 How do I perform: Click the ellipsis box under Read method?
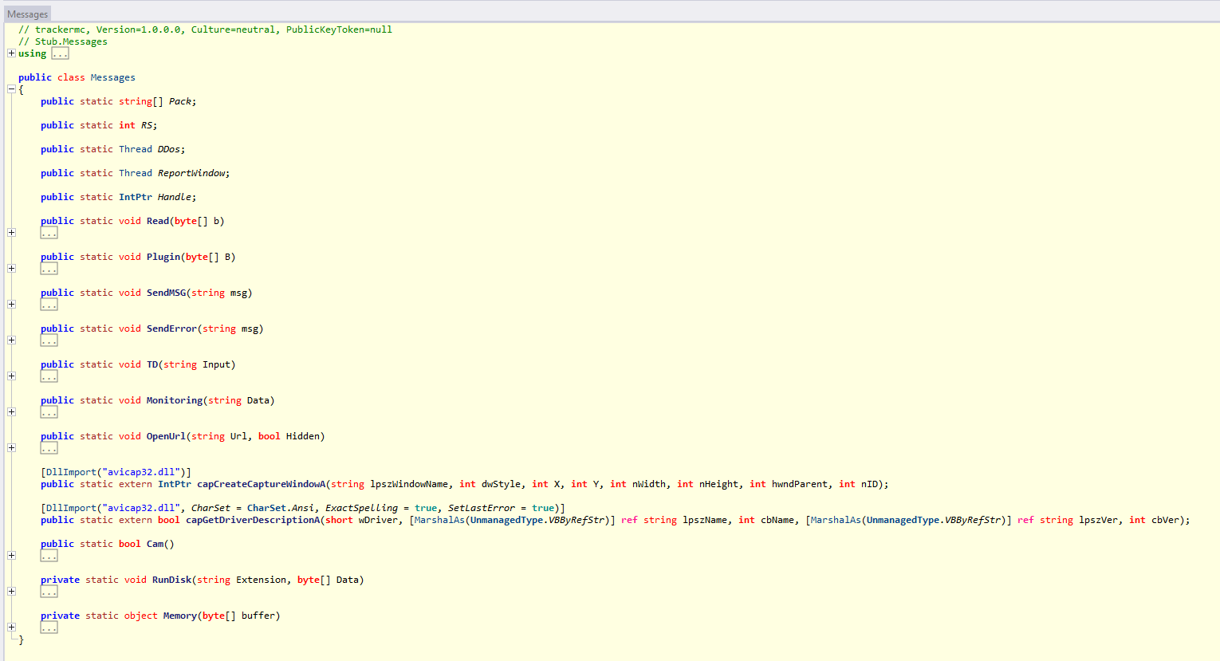point(49,233)
